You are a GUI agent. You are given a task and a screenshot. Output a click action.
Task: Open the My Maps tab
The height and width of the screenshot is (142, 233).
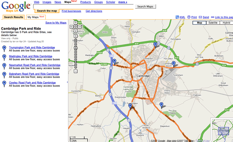click(x=36, y=17)
